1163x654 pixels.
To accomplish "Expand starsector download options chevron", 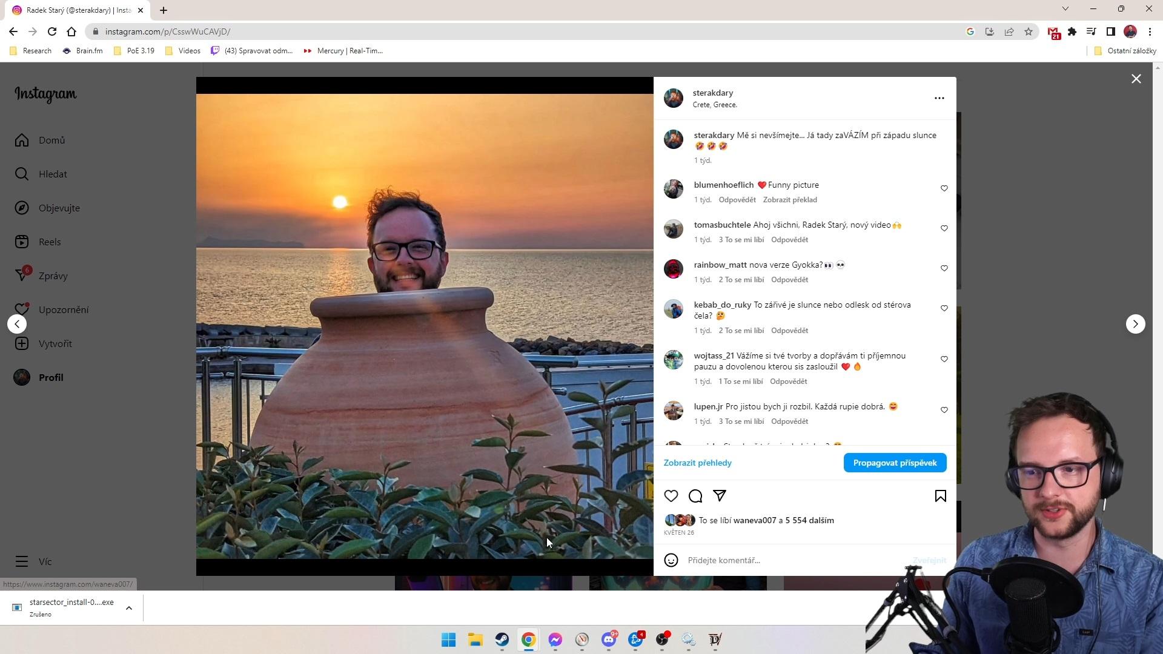I will [128, 608].
